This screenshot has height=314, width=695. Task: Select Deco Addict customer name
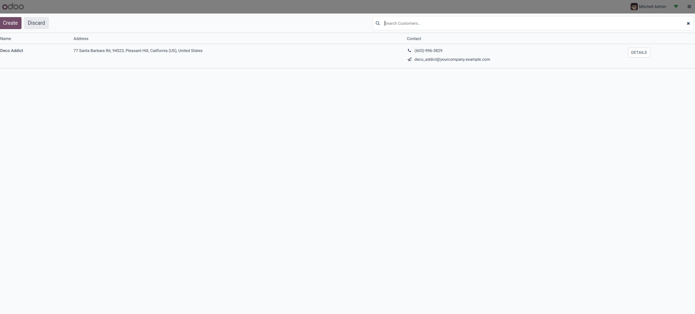coord(12,51)
